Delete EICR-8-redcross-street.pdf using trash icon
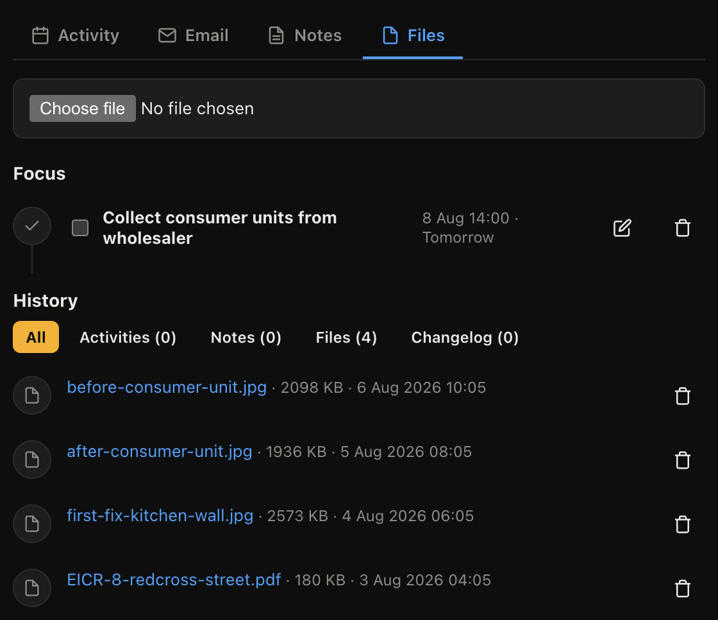The height and width of the screenshot is (620, 718). tap(682, 589)
